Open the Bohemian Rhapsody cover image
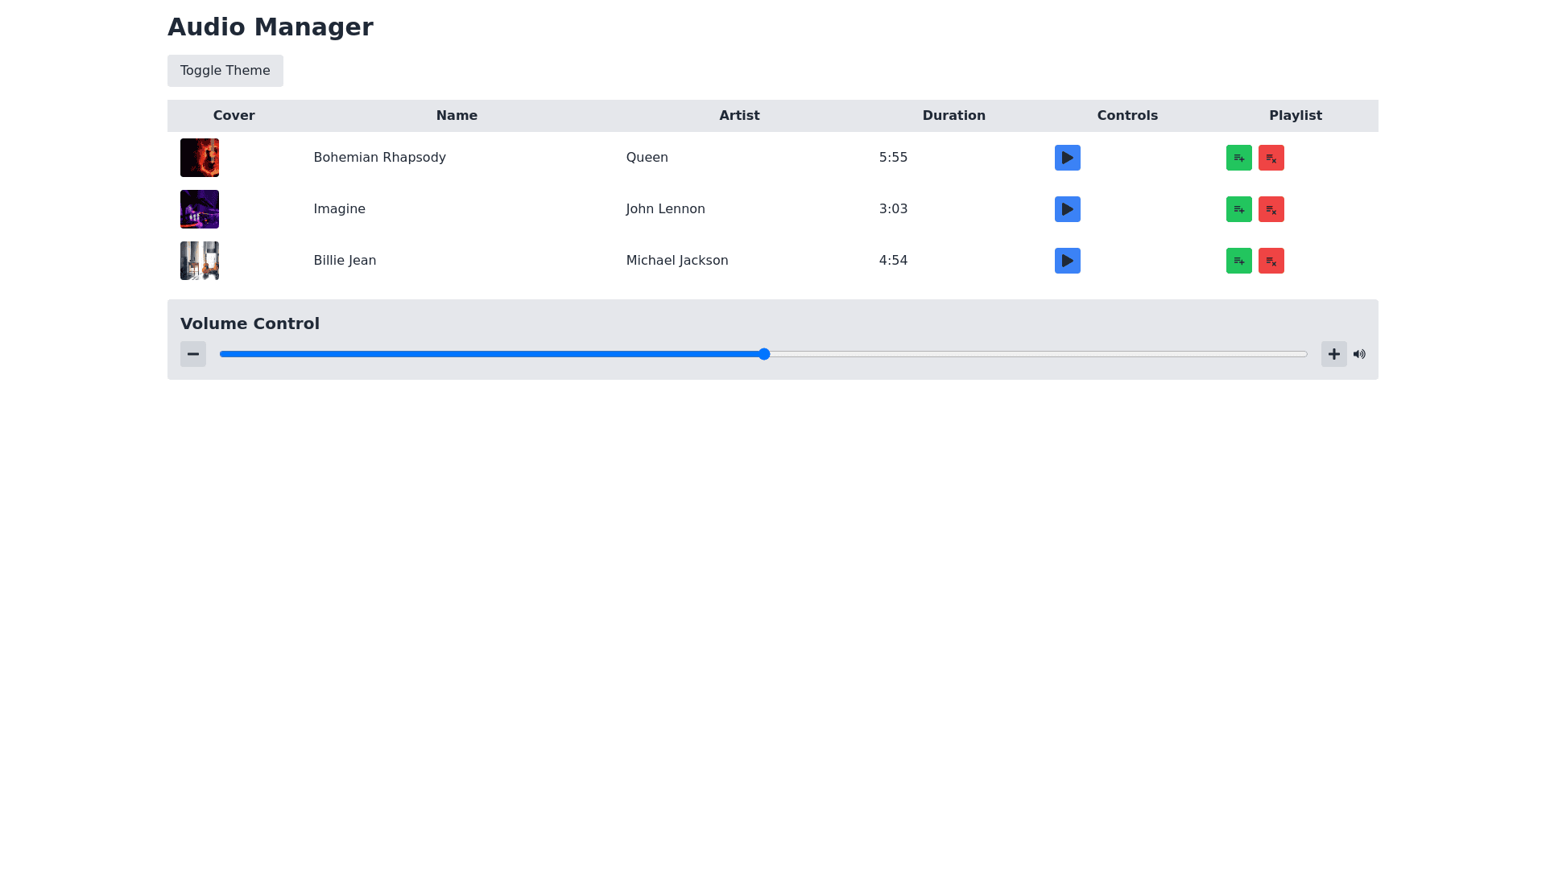The width and height of the screenshot is (1546, 869). tap(200, 158)
